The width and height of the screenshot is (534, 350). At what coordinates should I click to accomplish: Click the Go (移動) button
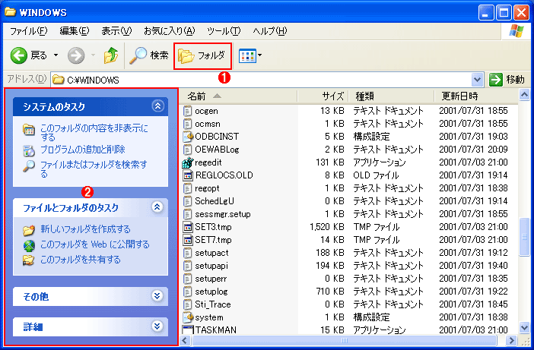point(507,80)
